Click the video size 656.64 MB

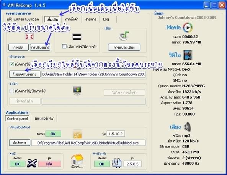pyautogui.click(x=192, y=64)
